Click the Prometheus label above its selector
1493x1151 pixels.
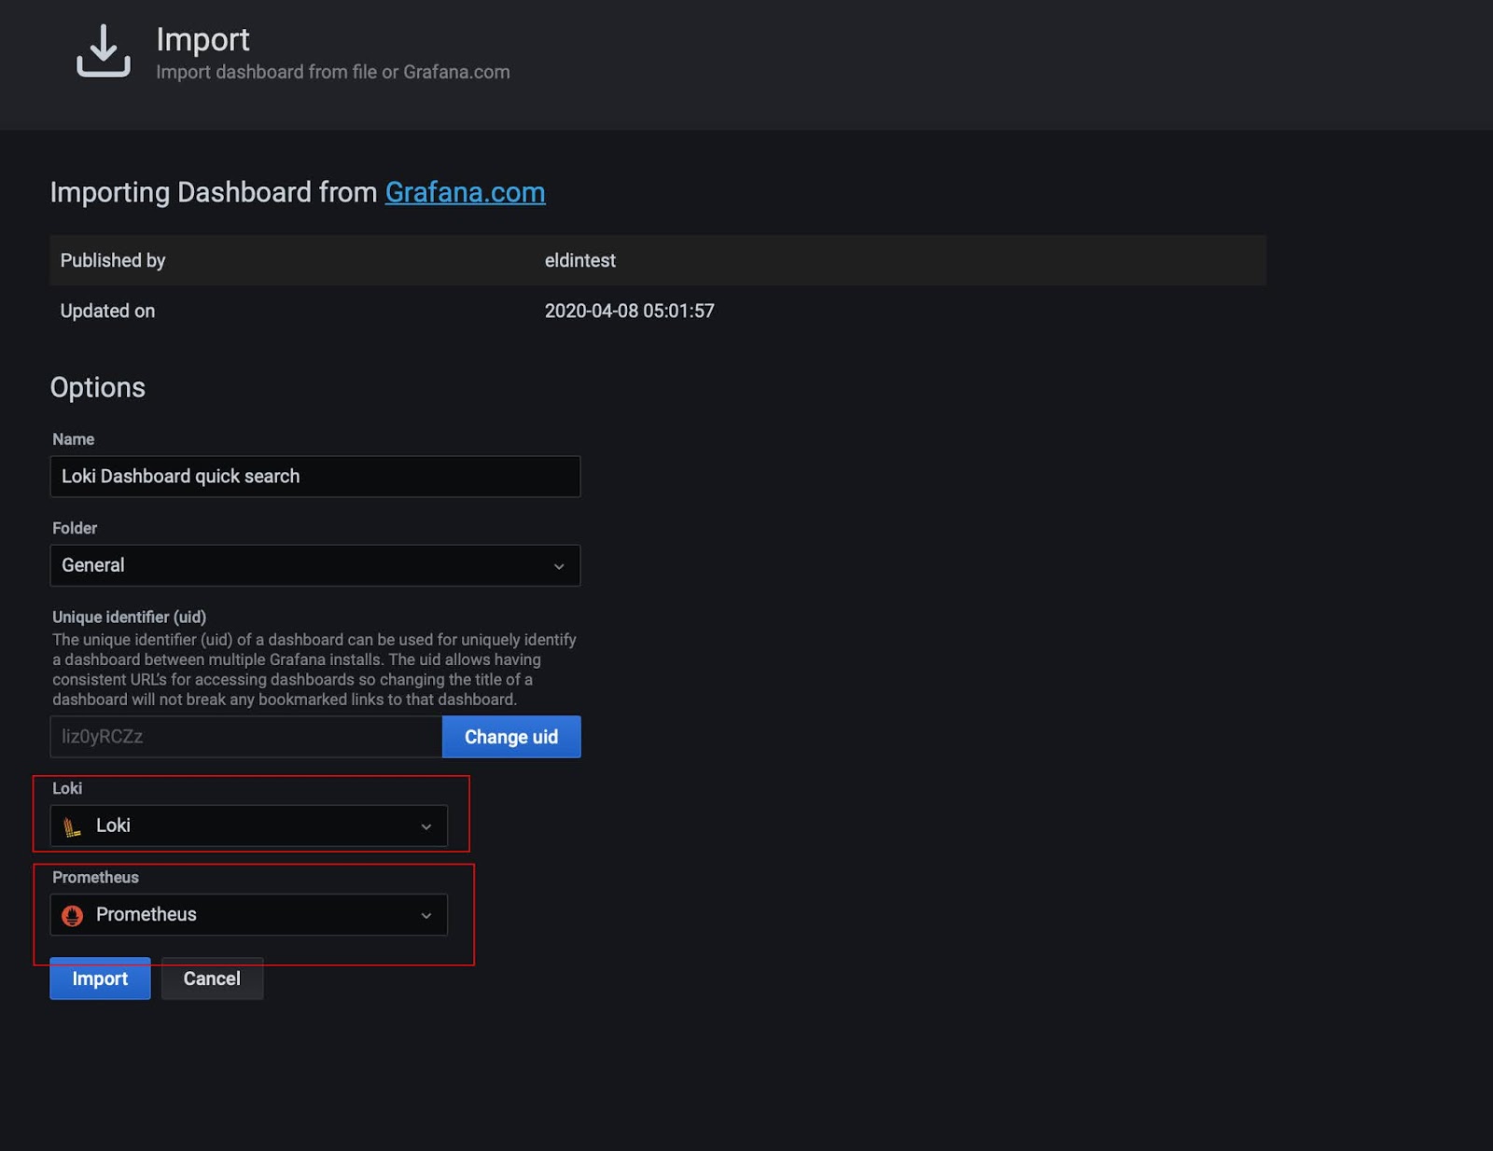(95, 878)
